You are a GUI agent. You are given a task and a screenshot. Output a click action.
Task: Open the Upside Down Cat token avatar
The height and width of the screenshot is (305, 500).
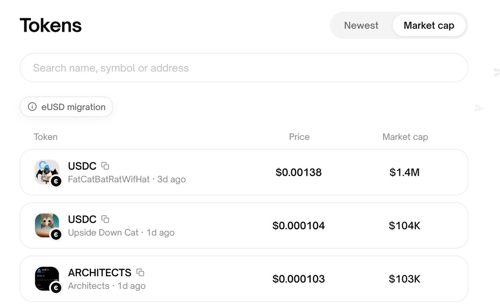coord(47,225)
